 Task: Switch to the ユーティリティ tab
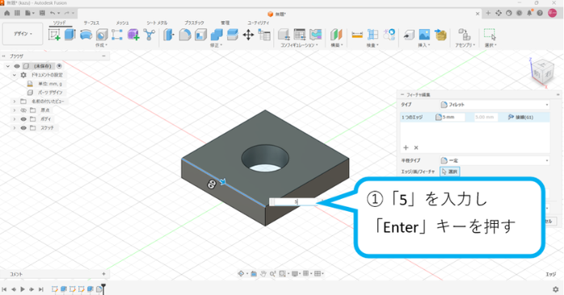pyautogui.click(x=259, y=23)
